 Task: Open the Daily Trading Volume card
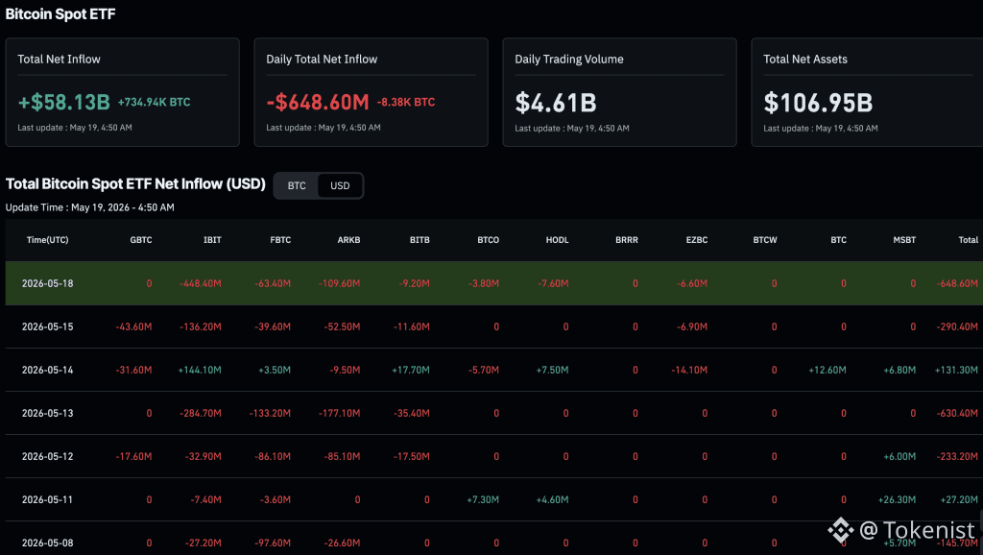pyautogui.click(x=619, y=92)
